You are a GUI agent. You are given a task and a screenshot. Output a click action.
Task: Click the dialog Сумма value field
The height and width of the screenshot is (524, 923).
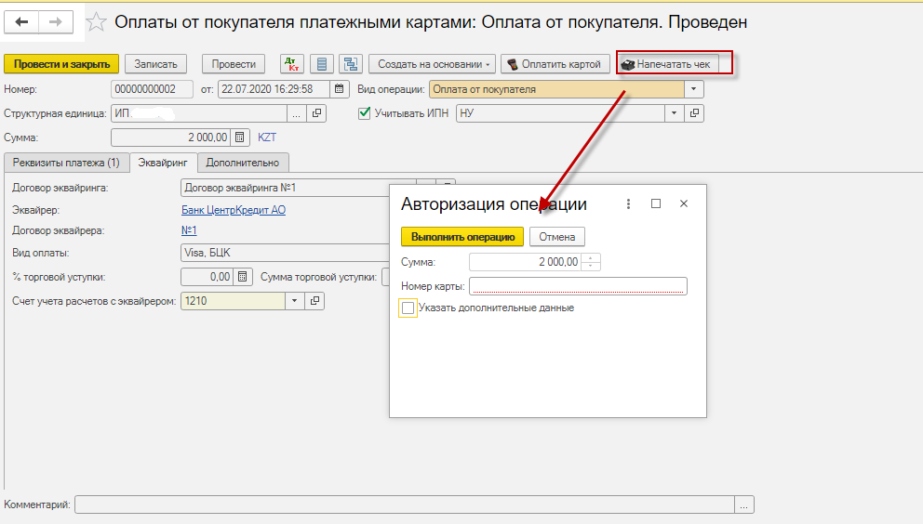(525, 262)
